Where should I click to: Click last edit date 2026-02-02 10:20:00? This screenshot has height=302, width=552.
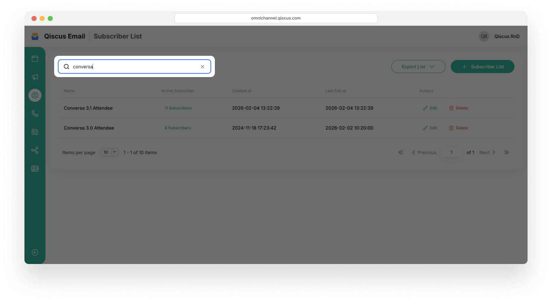pos(349,128)
